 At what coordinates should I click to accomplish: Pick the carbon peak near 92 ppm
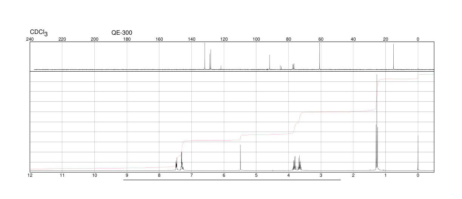click(269, 62)
